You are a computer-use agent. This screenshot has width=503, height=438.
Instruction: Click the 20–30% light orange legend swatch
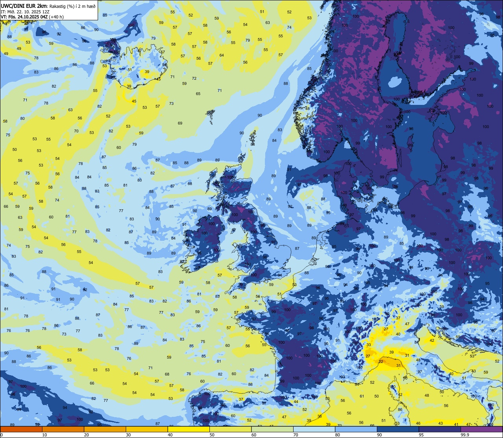[x=105, y=429]
